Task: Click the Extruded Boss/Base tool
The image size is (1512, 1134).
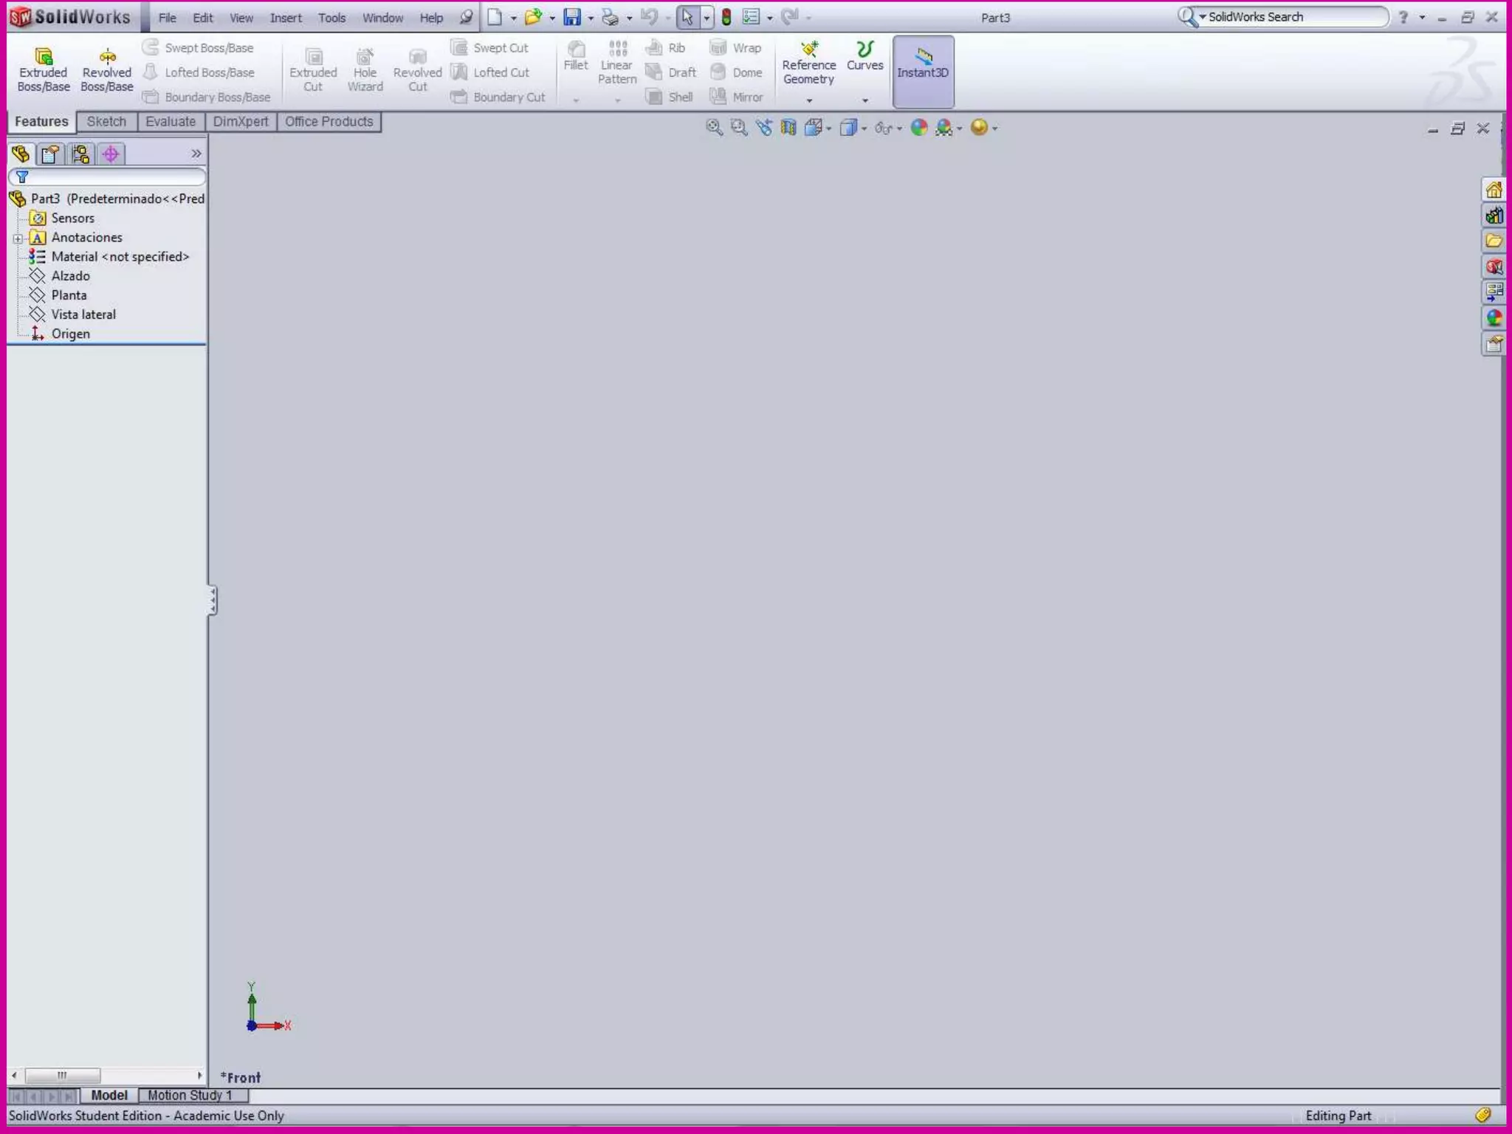Action: pyautogui.click(x=44, y=69)
